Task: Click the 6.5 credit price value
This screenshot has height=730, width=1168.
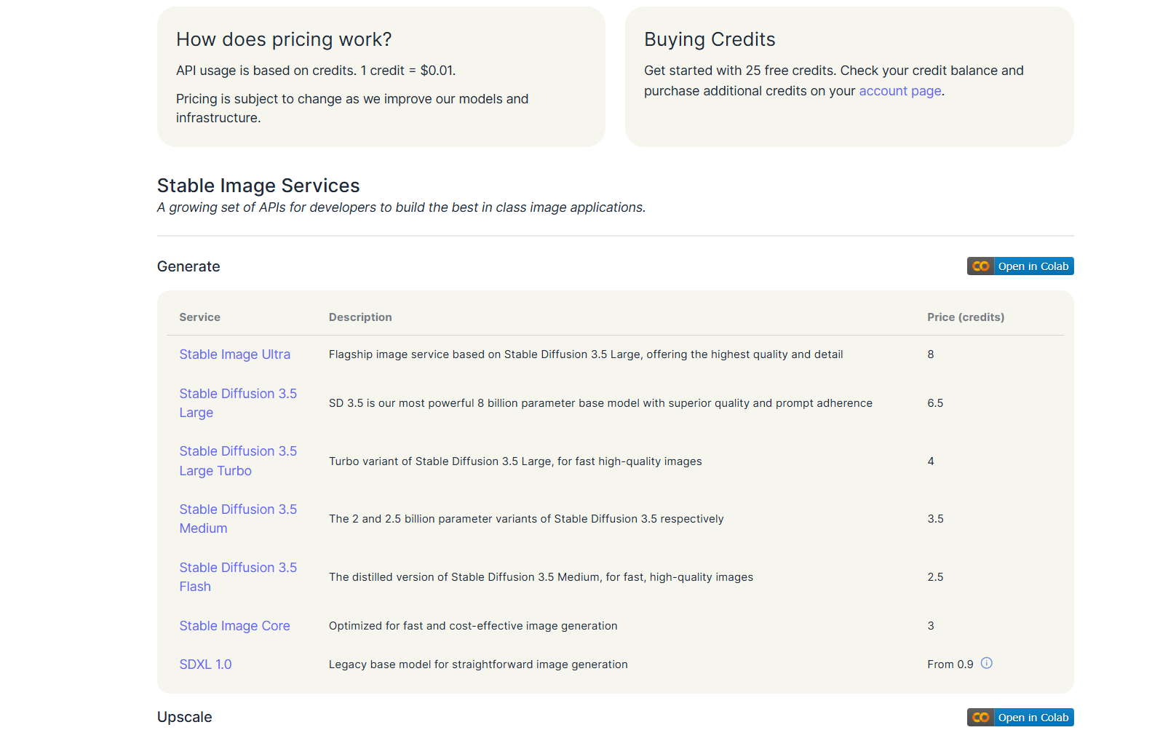Action: [x=935, y=403]
